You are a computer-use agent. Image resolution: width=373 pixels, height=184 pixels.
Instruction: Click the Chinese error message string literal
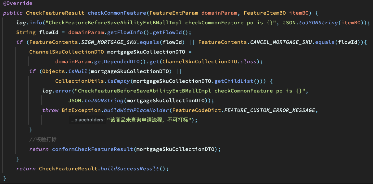[x=149, y=120]
